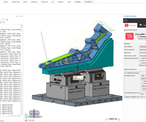
Task: Open the Toolpaths ribbon tab
Action: pyautogui.click(x=88, y=2)
